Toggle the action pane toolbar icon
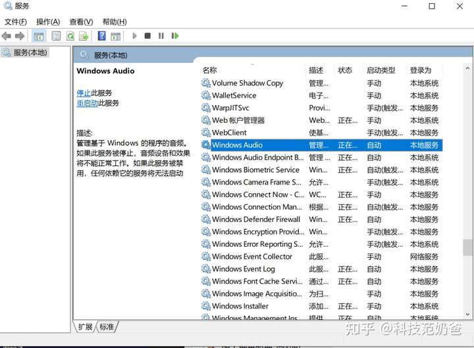474x348 pixels. (x=115, y=36)
